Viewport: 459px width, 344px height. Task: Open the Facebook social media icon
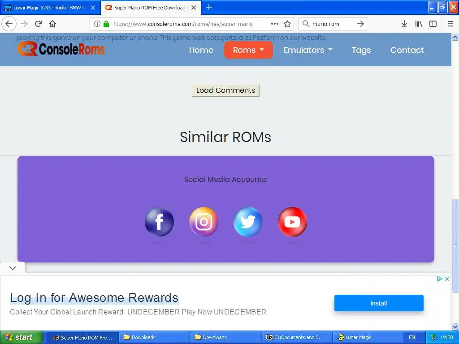(159, 222)
